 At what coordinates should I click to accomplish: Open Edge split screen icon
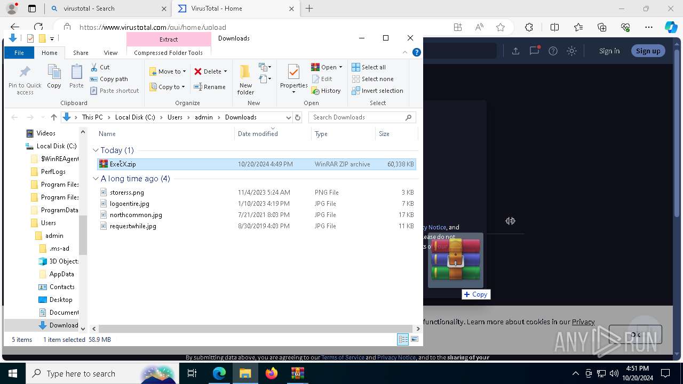click(x=554, y=27)
